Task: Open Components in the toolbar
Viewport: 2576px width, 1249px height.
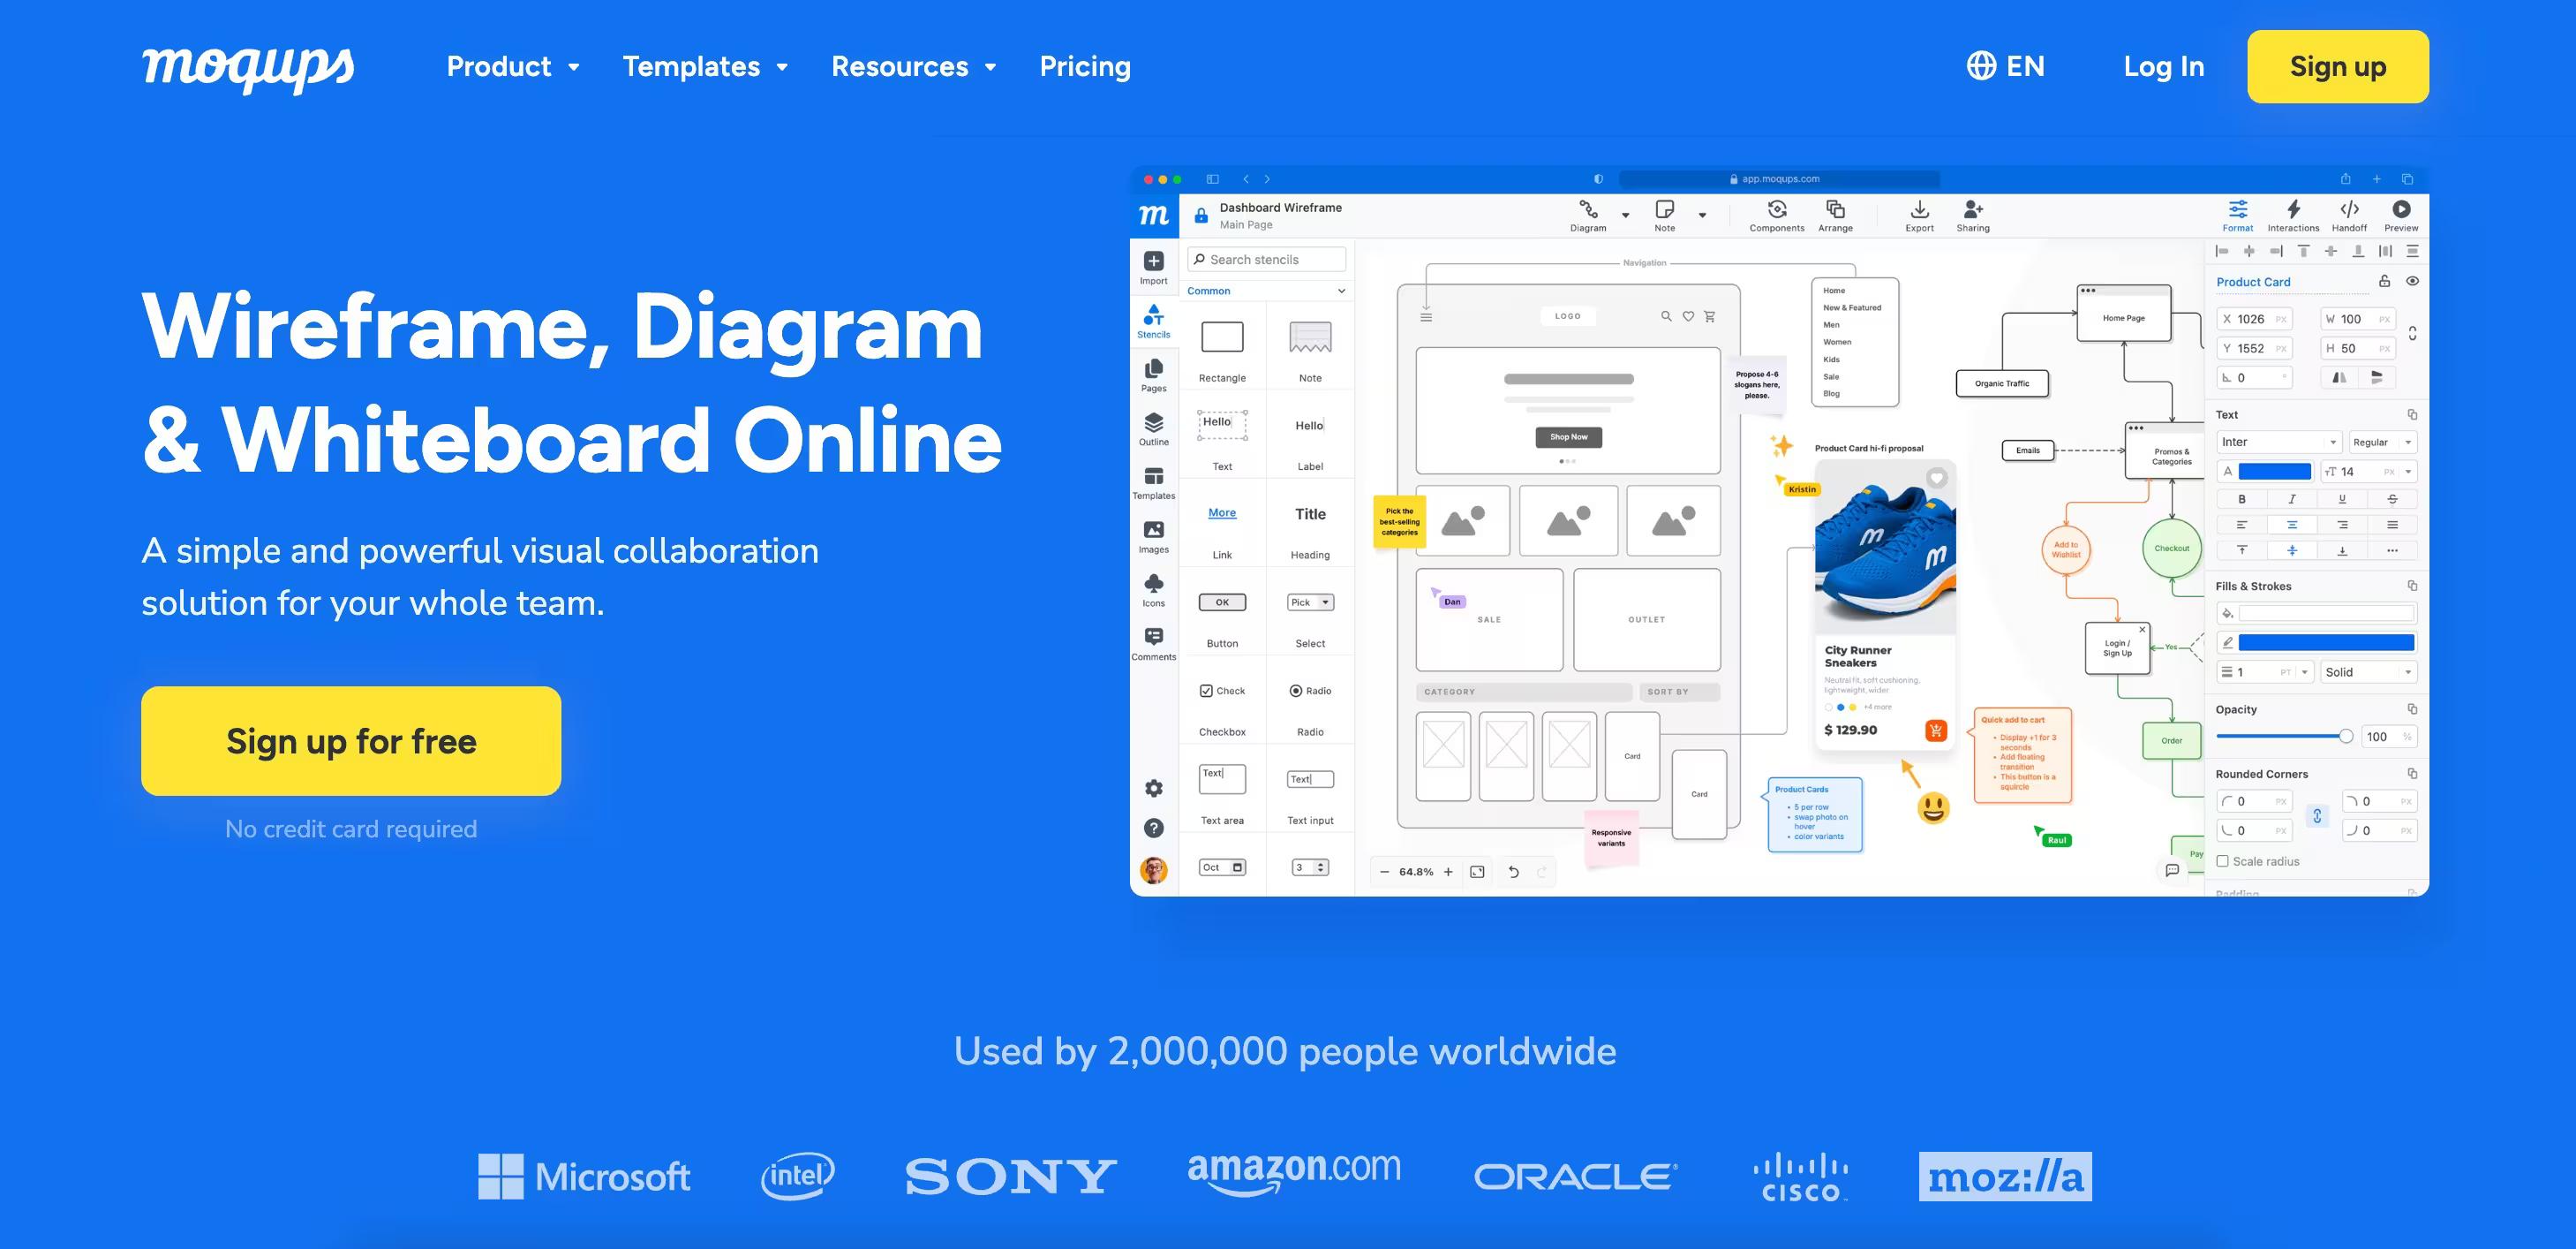Action: point(1776,216)
